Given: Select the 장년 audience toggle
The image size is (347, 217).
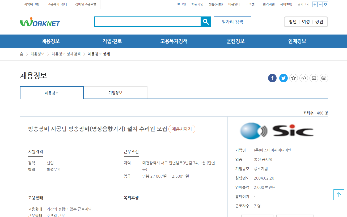Looking at the screenshot, I should (319, 22).
